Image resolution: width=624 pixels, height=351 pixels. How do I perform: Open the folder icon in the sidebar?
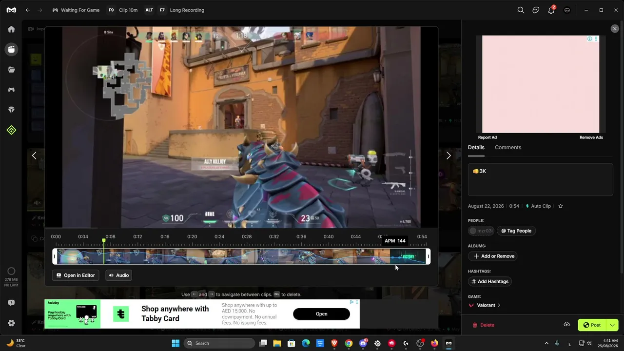pyautogui.click(x=11, y=70)
